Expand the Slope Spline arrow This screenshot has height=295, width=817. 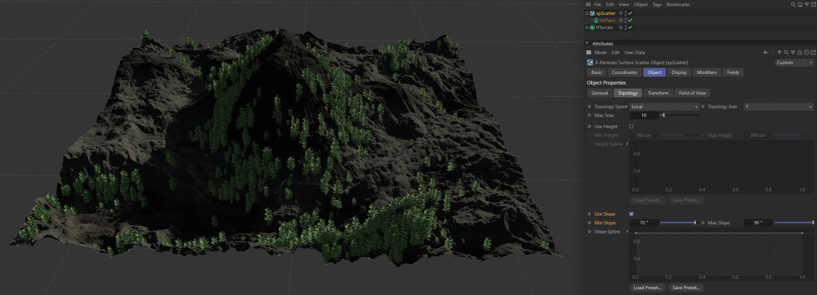[x=627, y=231]
